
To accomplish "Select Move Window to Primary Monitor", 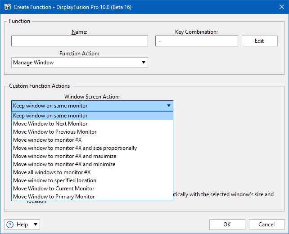I will pos(92,197).
